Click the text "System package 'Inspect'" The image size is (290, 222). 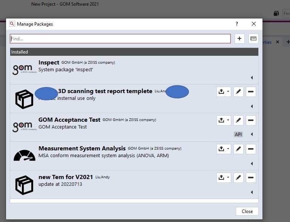(66, 70)
